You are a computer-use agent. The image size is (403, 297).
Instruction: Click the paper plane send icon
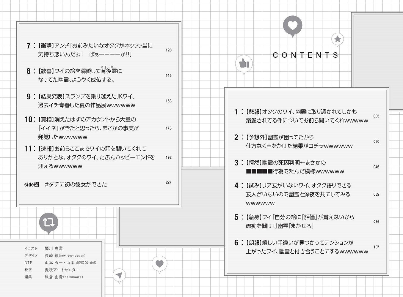click(x=119, y=276)
